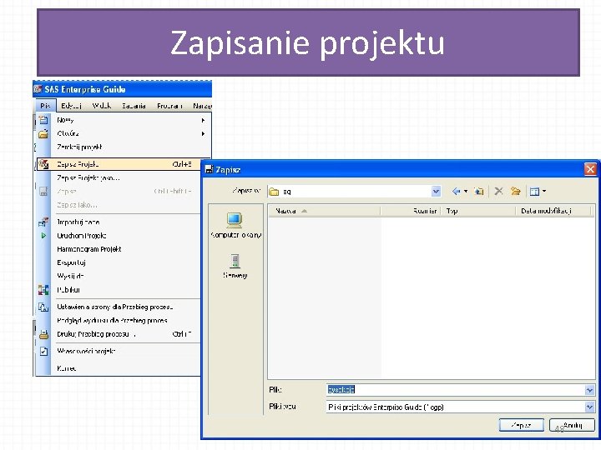Select Serwery location
The height and width of the screenshot is (450, 601).
[235, 267]
